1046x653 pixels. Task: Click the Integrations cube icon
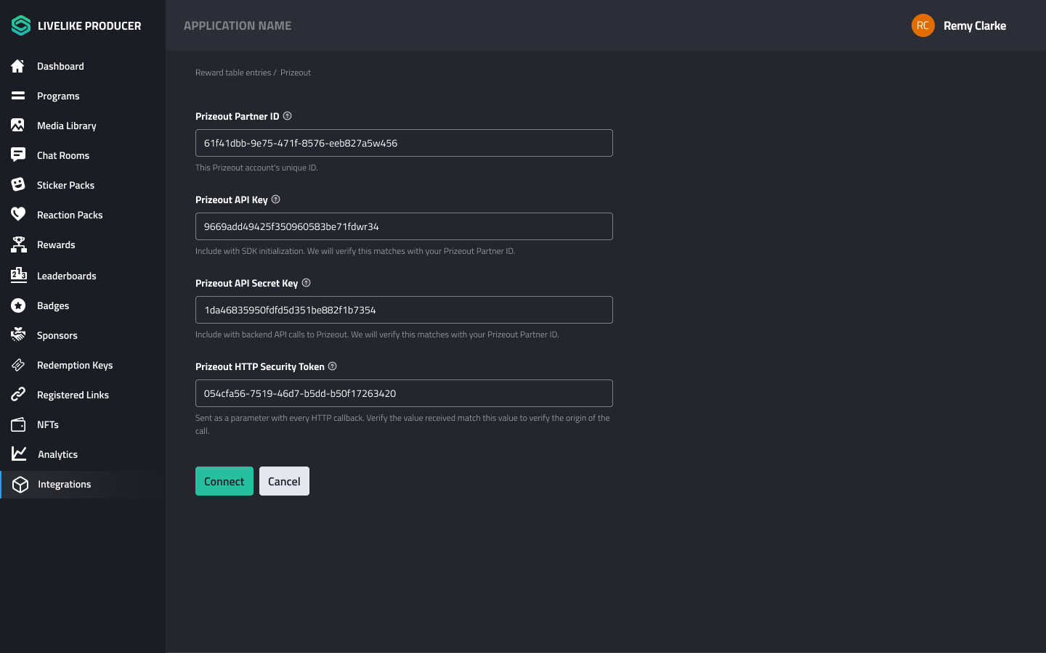click(x=20, y=485)
